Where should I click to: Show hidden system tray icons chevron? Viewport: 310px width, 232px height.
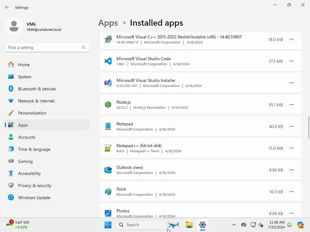[234, 225]
